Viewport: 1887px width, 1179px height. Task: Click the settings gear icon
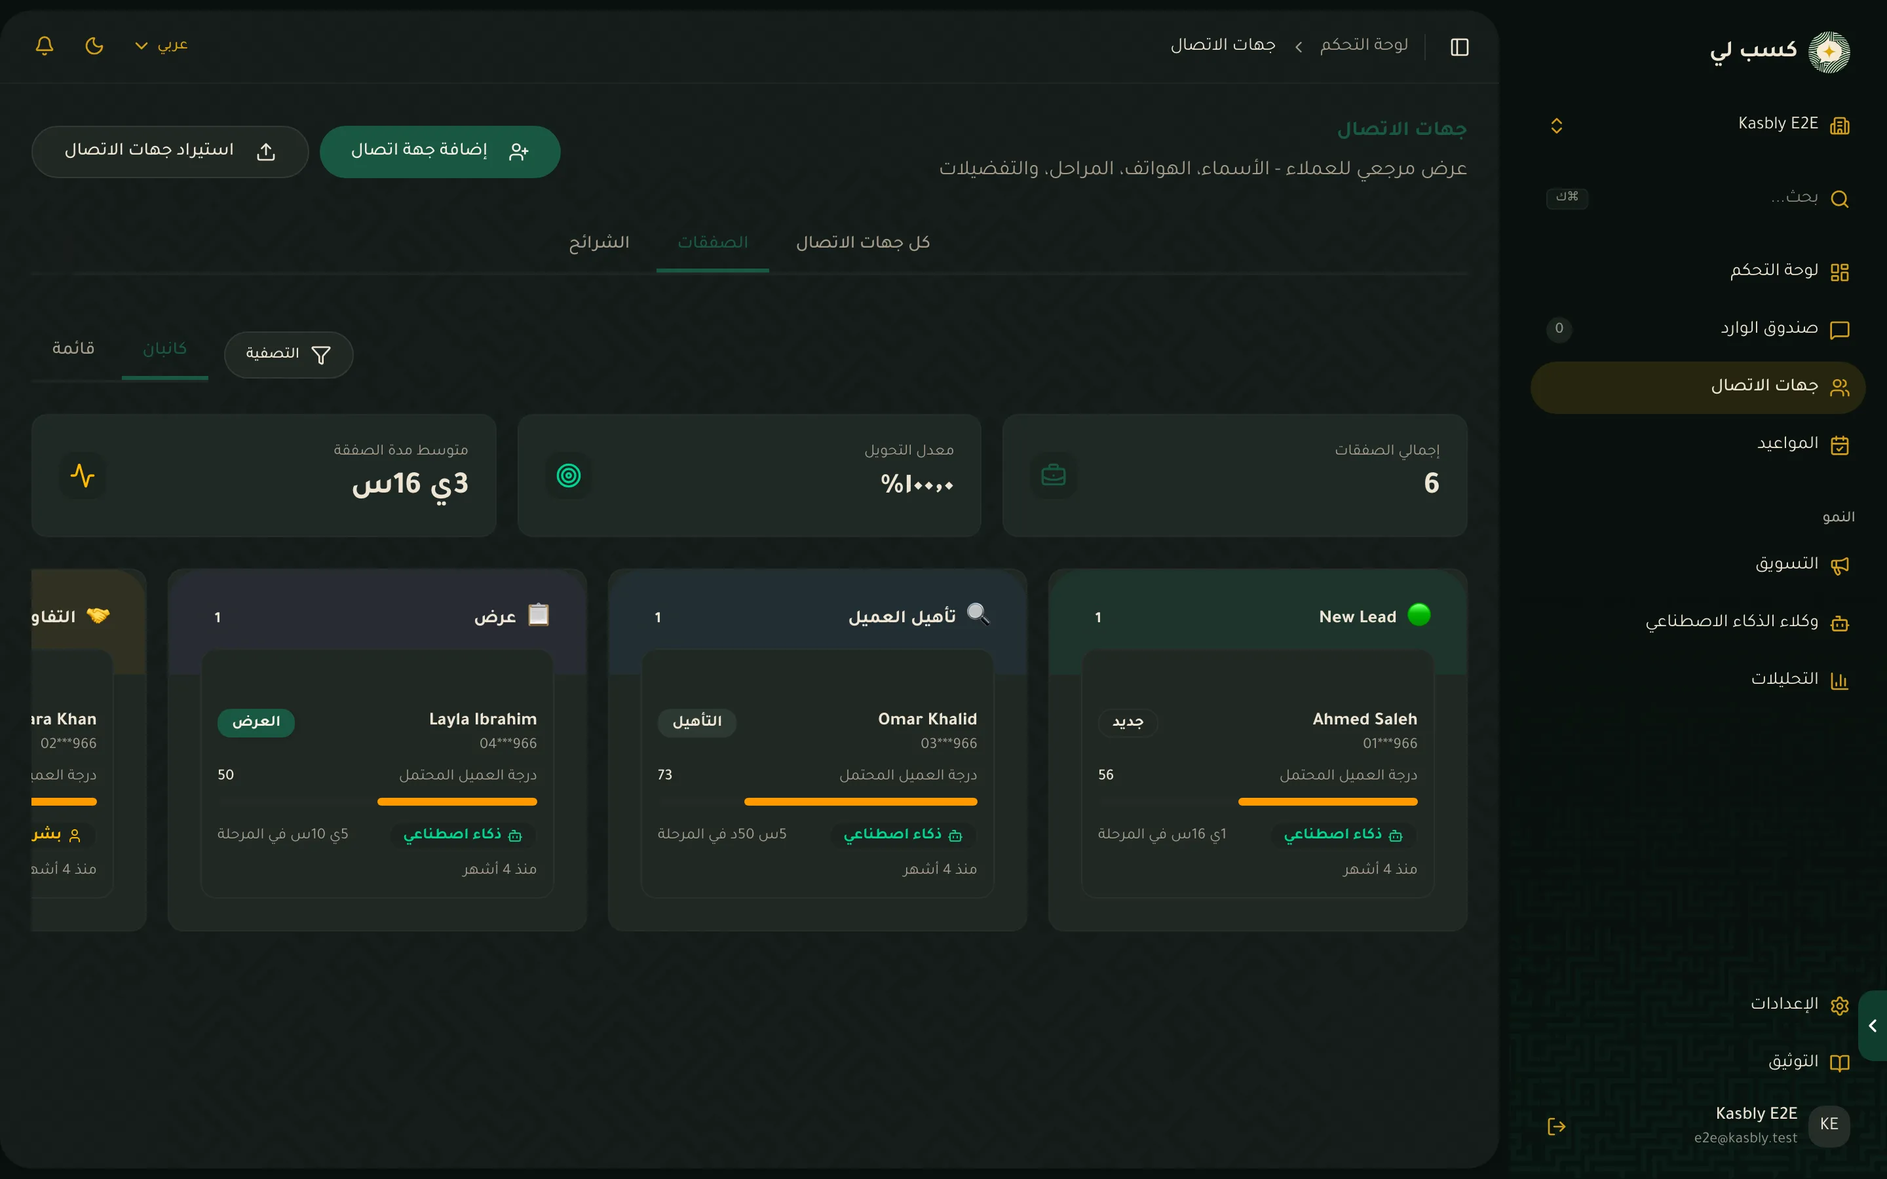click(x=1839, y=1005)
